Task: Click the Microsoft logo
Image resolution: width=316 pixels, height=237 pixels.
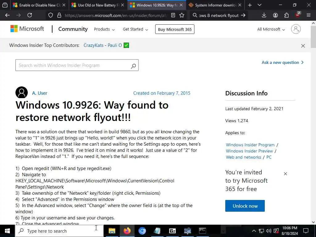Action: coord(27,29)
